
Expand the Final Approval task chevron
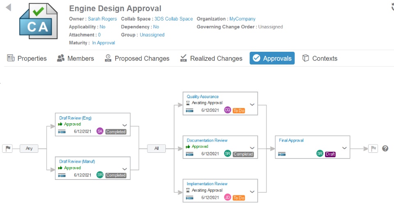[345, 148]
